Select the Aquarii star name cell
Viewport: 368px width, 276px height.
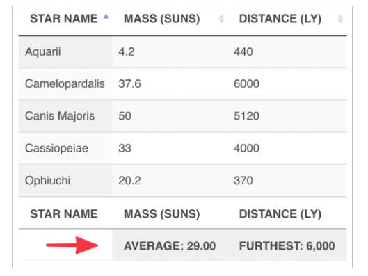click(x=65, y=52)
